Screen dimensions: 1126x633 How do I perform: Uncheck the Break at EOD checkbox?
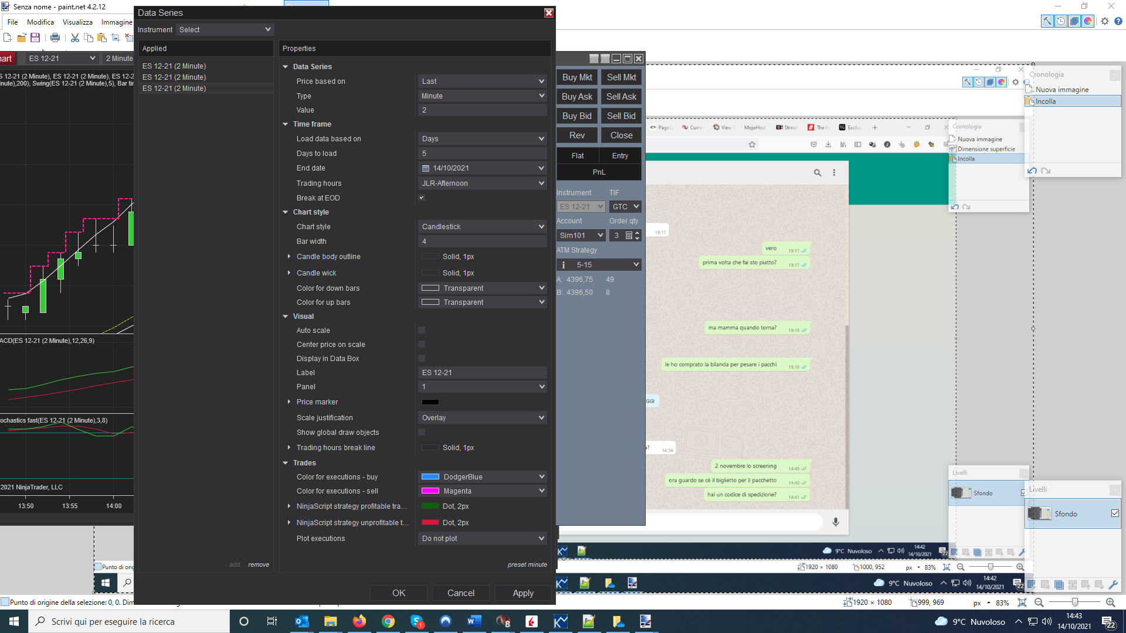point(422,198)
